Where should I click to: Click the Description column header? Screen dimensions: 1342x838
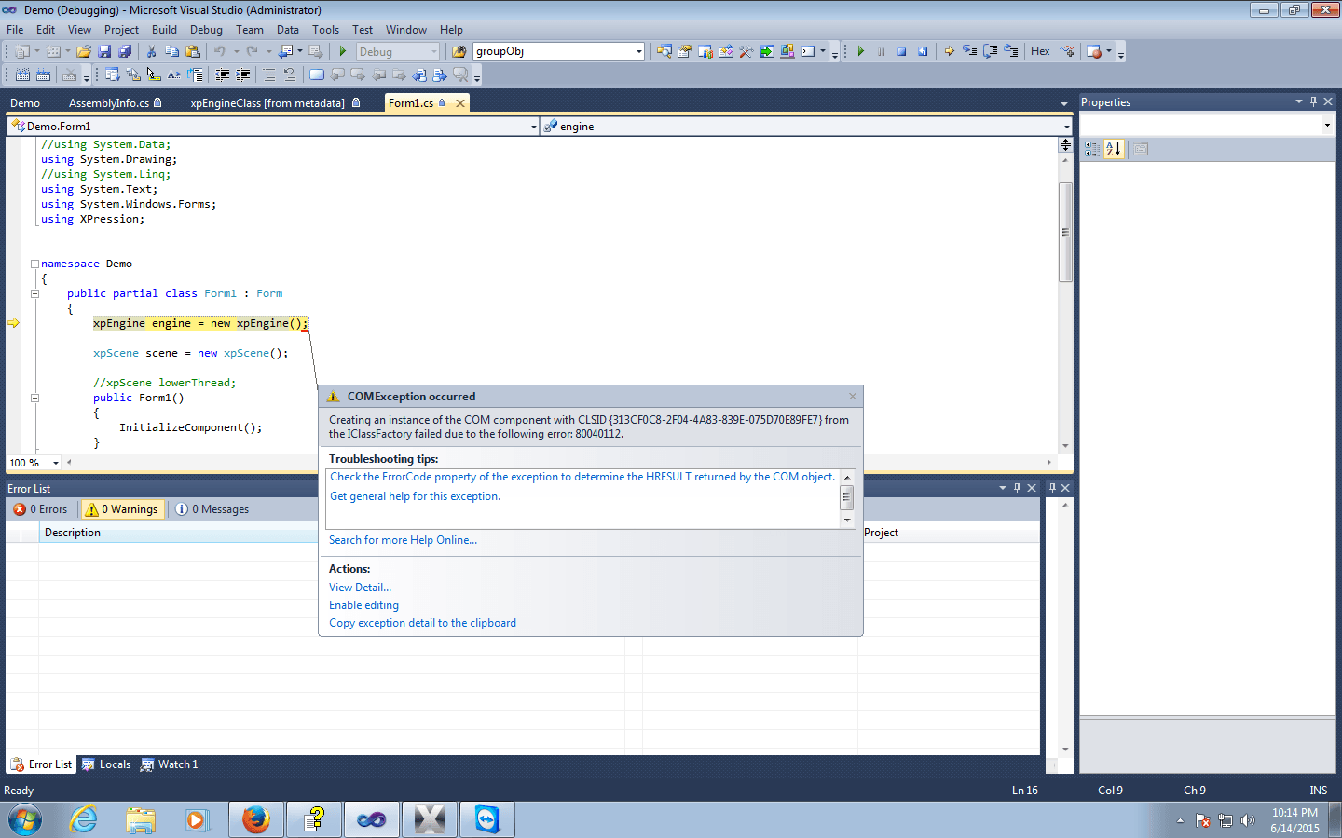[179, 533]
